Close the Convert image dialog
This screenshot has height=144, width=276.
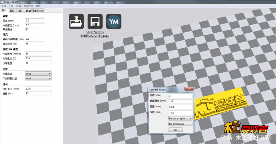point(189,89)
